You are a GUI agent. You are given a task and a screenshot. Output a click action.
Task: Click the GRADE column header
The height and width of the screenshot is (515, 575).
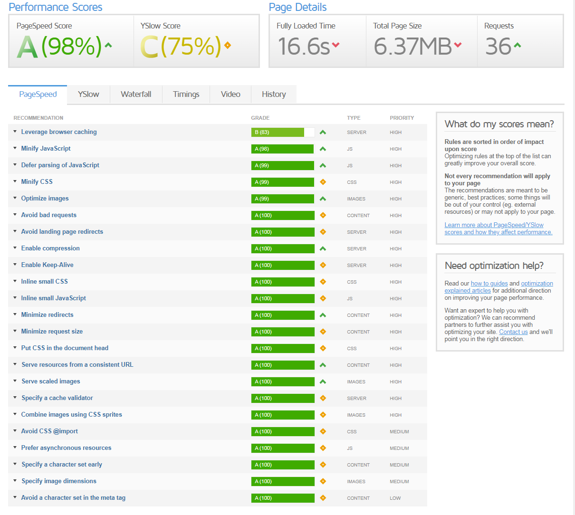pyautogui.click(x=260, y=118)
